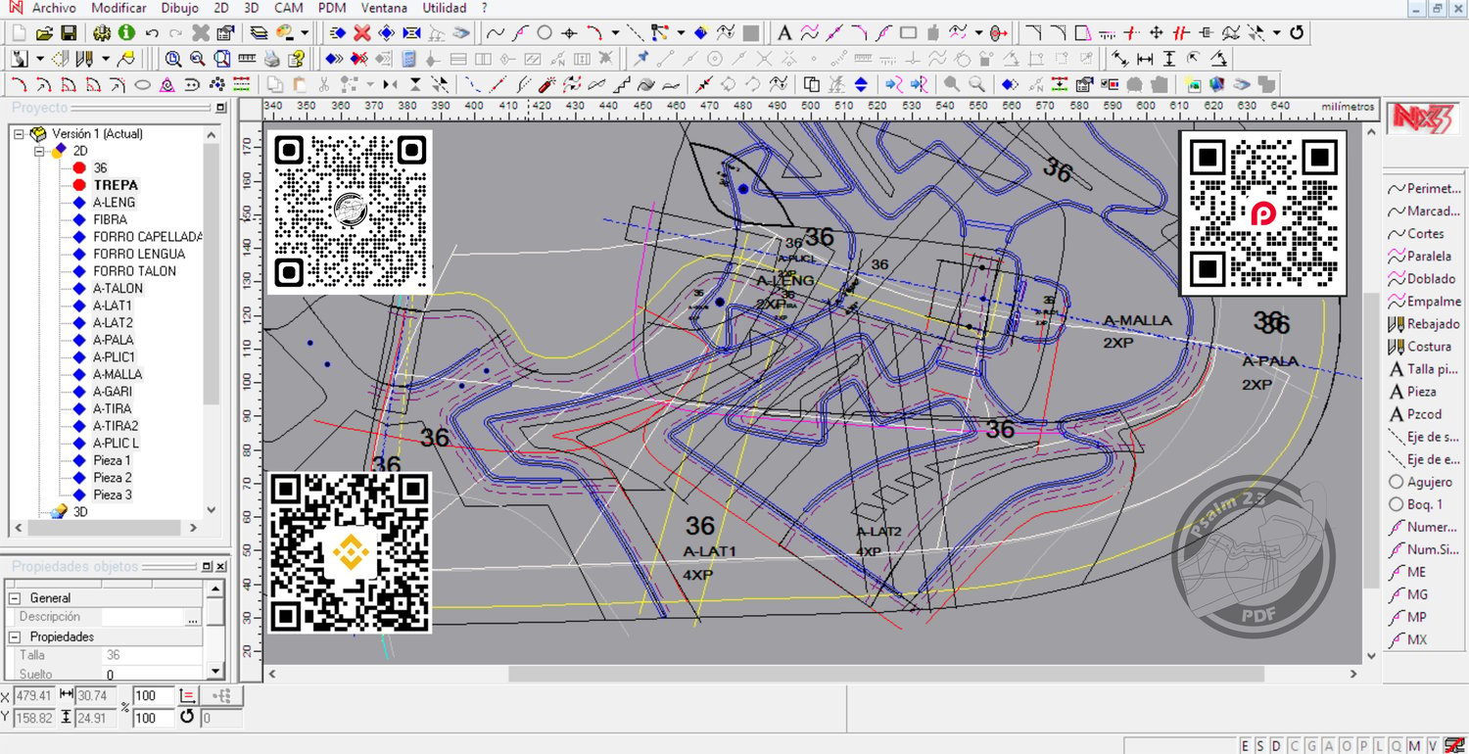Image resolution: width=1469 pixels, height=754 pixels.
Task: Toggle the L status indicator
Action: [x=1379, y=745]
